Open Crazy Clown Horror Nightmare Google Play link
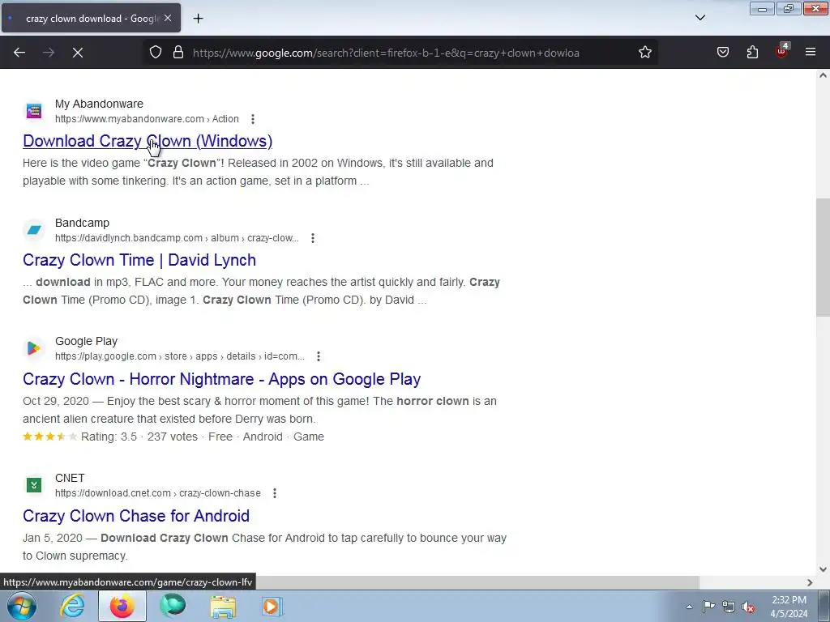 222,379
